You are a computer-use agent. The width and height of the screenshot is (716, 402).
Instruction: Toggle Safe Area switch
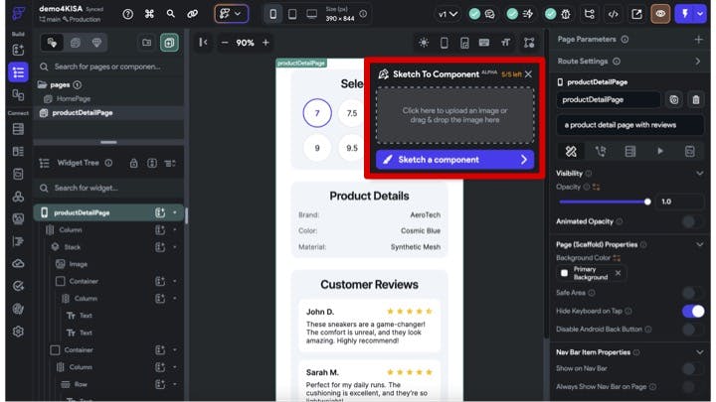pyautogui.click(x=693, y=293)
